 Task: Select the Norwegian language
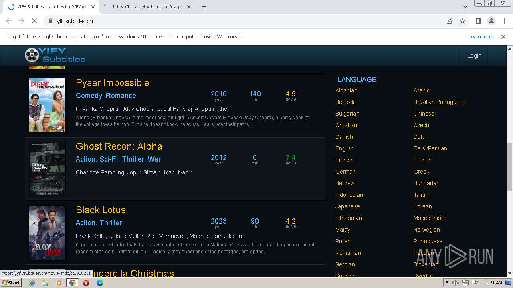pos(427,230)
